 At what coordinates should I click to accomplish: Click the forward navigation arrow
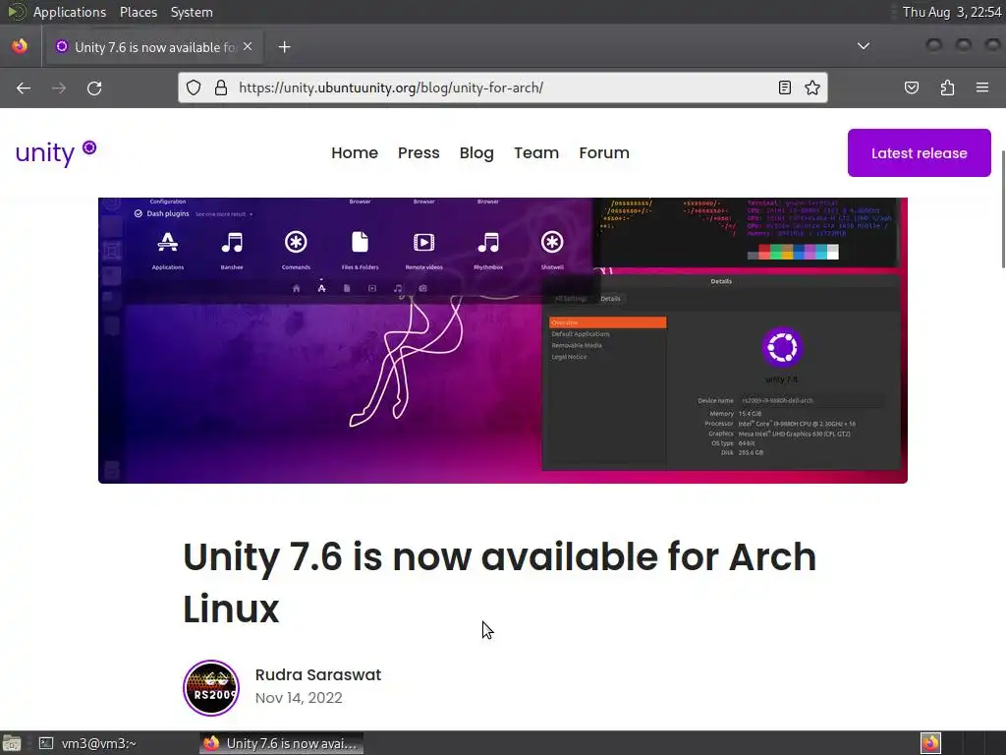point(58,87)
